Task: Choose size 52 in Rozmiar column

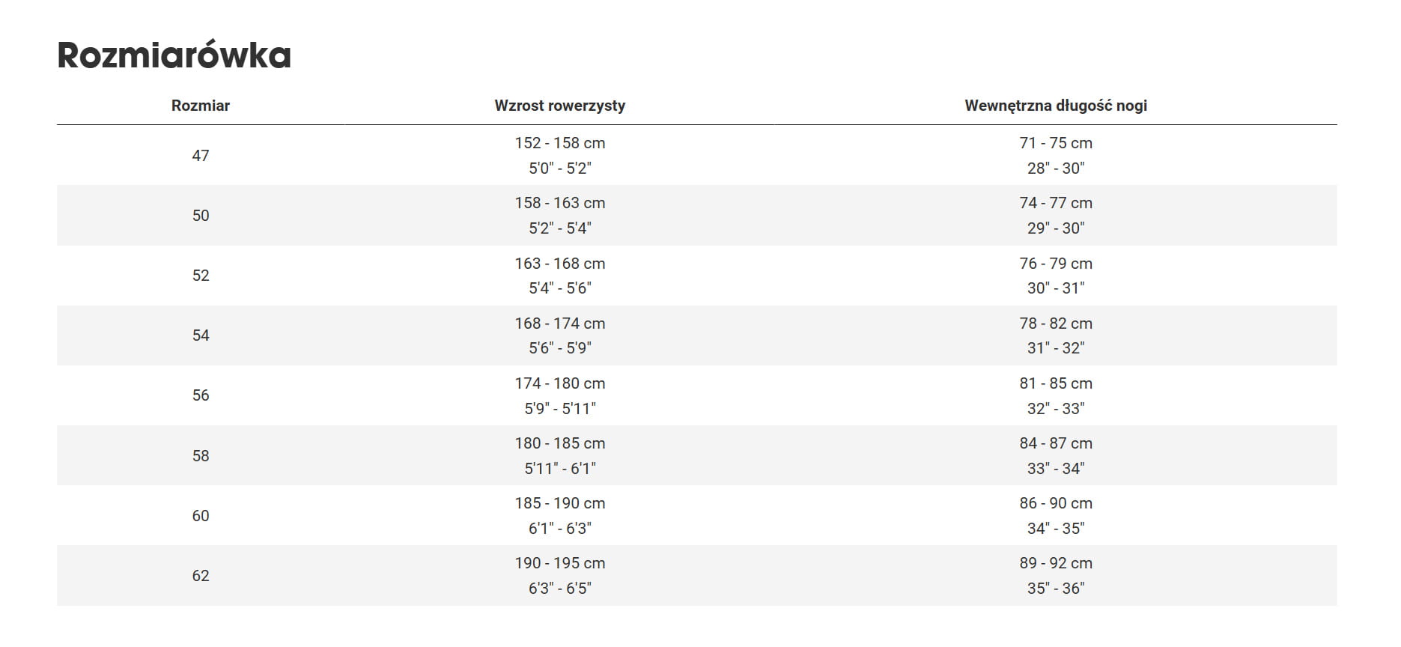Action: tap(200, 276)
